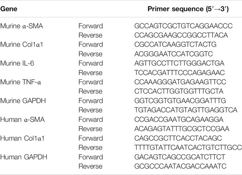Click the sequence CCAGCGAAGCCGGCCTTACA
This screenshot has width=242, height=175.
pos(181,35)
